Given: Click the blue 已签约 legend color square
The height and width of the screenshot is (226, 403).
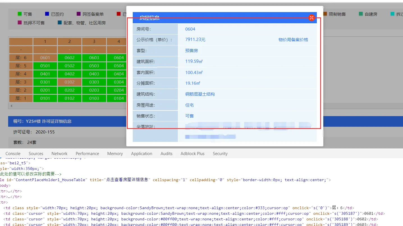Looking at the screenshot, I should [47, 14].
